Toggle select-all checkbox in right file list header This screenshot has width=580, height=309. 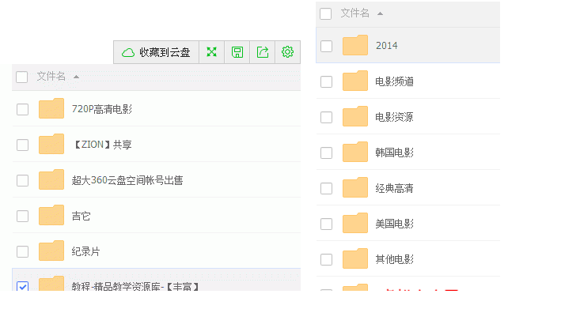coord(325,13)
